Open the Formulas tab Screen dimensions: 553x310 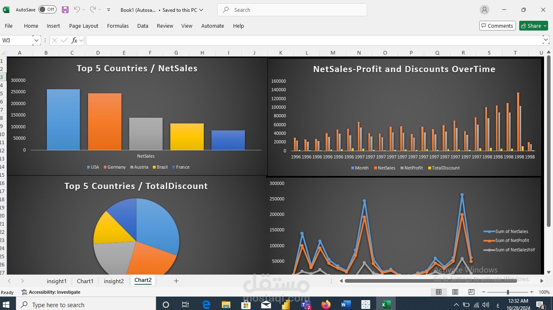tap(118, 26)
